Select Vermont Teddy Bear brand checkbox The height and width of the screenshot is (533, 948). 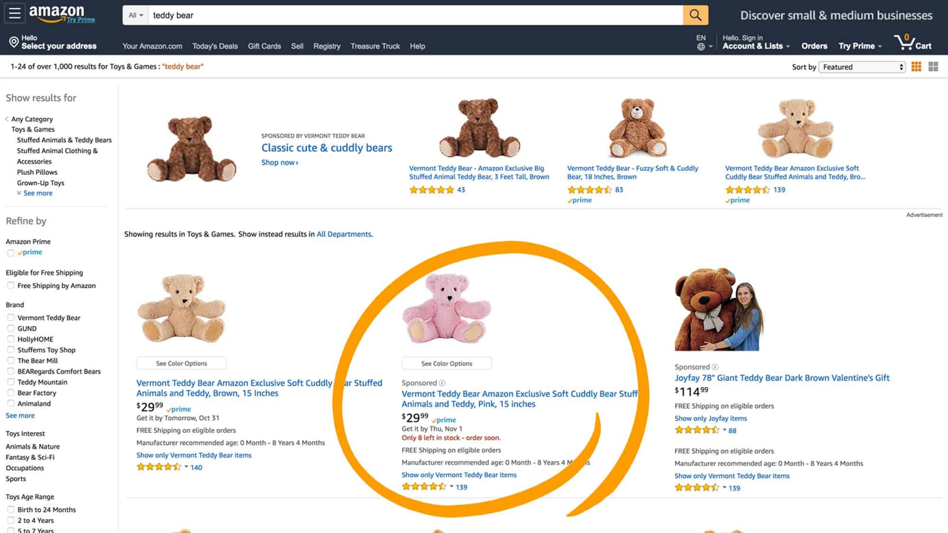(10, 317)
